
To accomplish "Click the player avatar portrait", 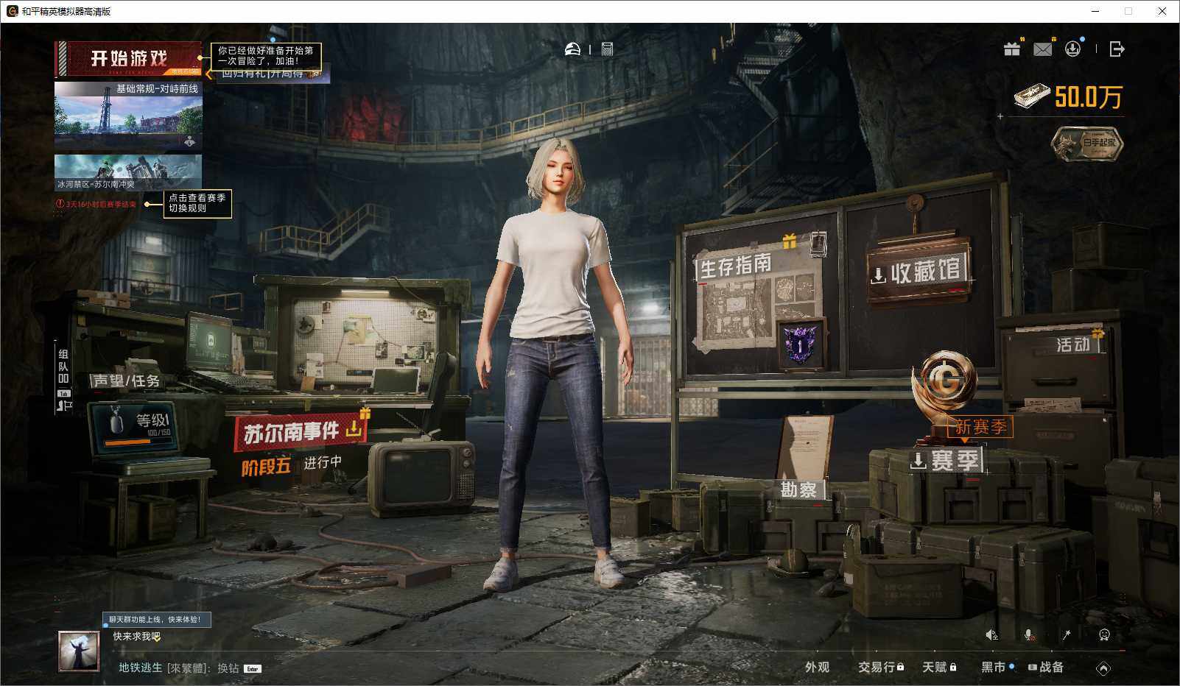I will 78,651.
